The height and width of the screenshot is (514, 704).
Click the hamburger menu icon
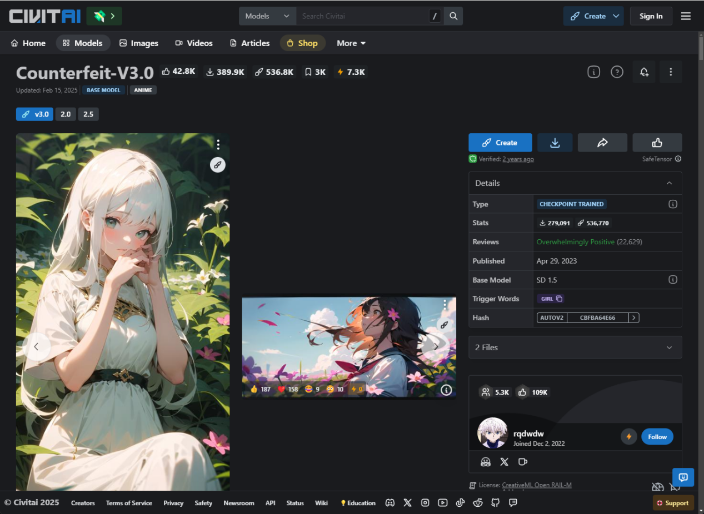coord(686,16)
